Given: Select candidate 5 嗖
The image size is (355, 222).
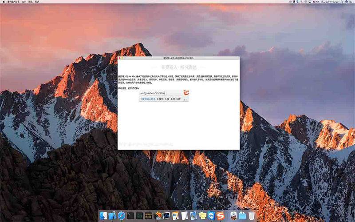Looking at the screenshot, I should pos(178,99).
